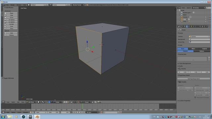Select World item in outliner

pos(185,15)
